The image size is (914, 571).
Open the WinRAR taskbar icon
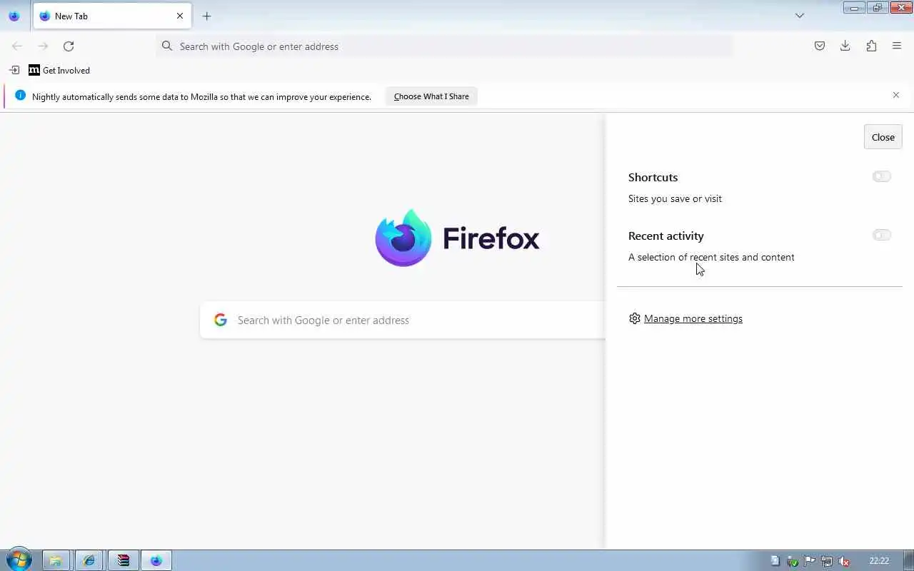click(123, 560)
